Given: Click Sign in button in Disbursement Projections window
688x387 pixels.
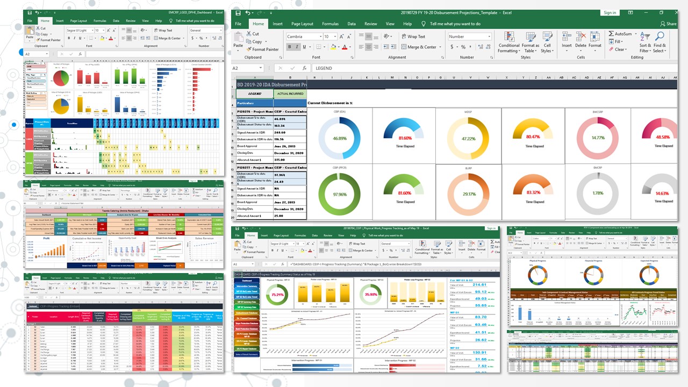Looking at the screenshot, I should [610, 12].
